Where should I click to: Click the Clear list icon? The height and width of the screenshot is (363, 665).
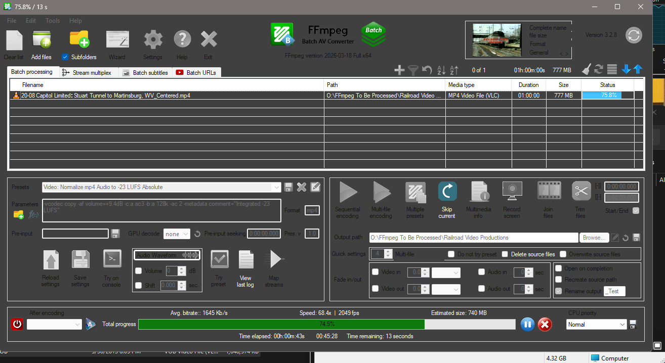click(14, 40)
